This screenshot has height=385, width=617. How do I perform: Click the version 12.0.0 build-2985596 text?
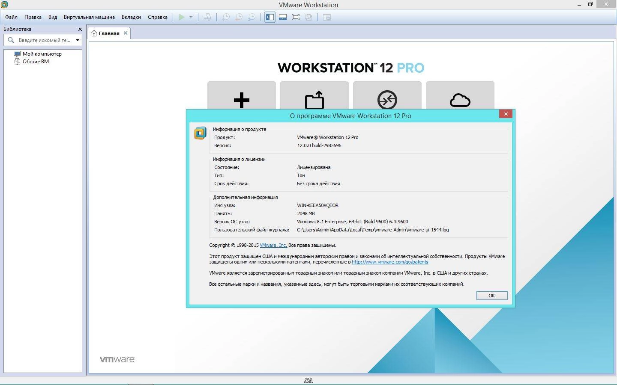coord(319,145)
